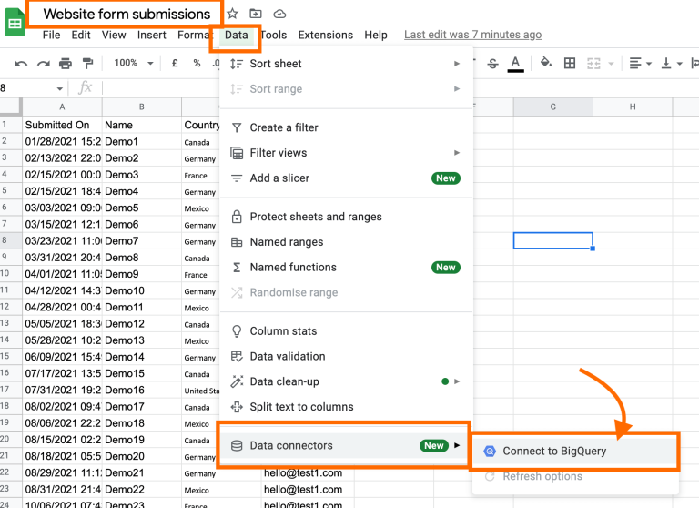
Task: Open the Tools menu
Action: click(274, 35)
